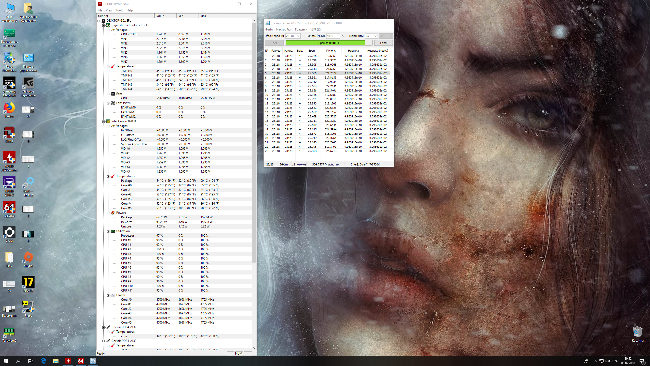Open the Fraps desktop shortcut
650x366 pixels.
[x=28, y=307]
